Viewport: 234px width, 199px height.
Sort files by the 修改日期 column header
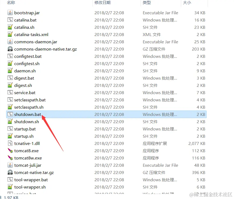pos(103,2)
